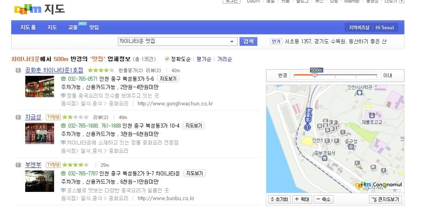Screen dimensions: 423x208
Task: Click the radius slider track's right end
Action: pyautogui.click(x=377, y=76)
